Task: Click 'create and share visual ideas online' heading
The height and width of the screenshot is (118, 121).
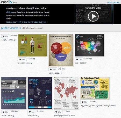Action: [26, 8]
